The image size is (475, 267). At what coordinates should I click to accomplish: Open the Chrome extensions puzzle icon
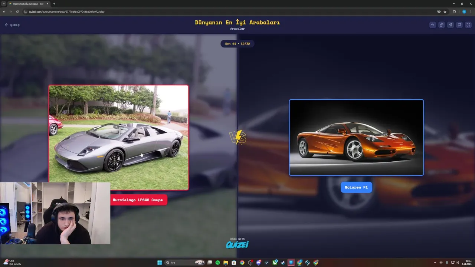click(x=454, y=11)
